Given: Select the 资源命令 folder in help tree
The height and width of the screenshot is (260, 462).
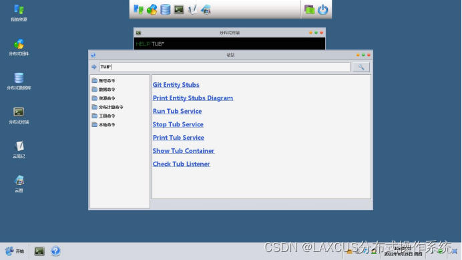Looking at the screenshot, I should pyautogui.click(x=103, y=98).
